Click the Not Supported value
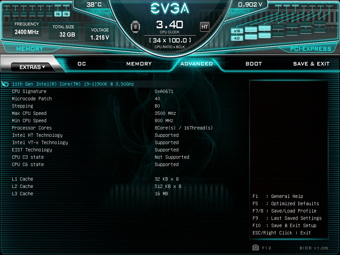The image size is (340, 255). click(x=172, y=157)
